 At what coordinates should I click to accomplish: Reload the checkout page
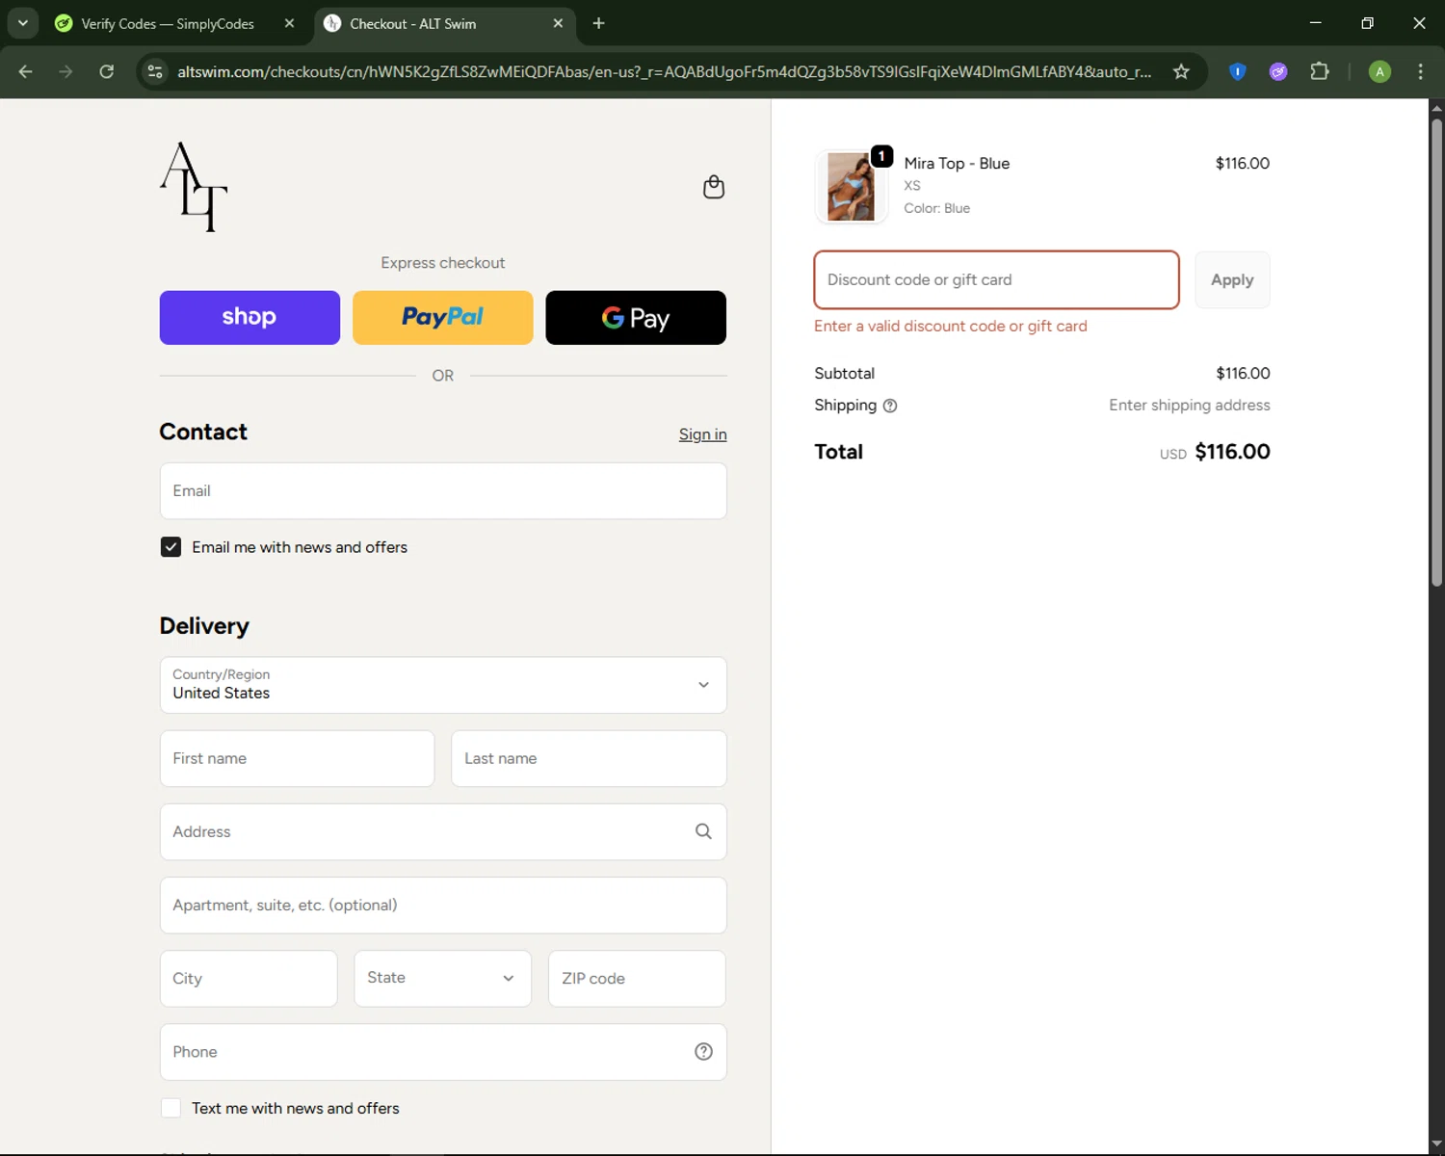pos(107,71)
